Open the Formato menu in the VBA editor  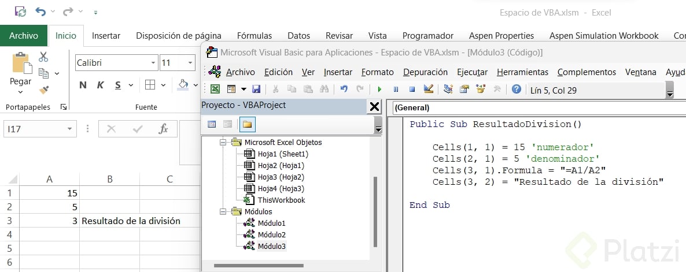click(378, 72)
